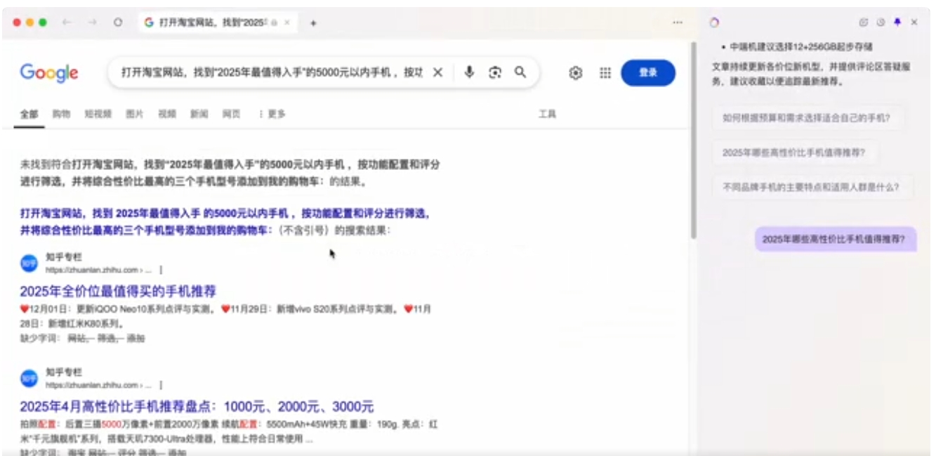Open result 2025年全价位最值得买的手机推荐
This screenshot has height=456, width=936.
point(118,291)
